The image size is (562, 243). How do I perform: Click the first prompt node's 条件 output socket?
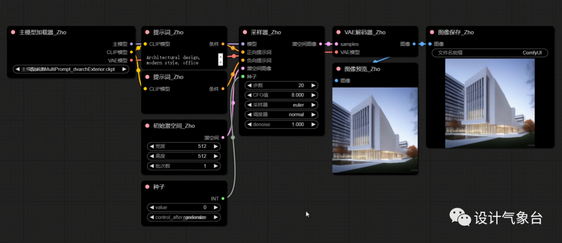(223, 44)
